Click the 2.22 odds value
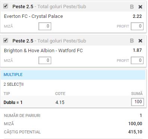The height and width of the screenshot is (139, 148). pos(137,16)
